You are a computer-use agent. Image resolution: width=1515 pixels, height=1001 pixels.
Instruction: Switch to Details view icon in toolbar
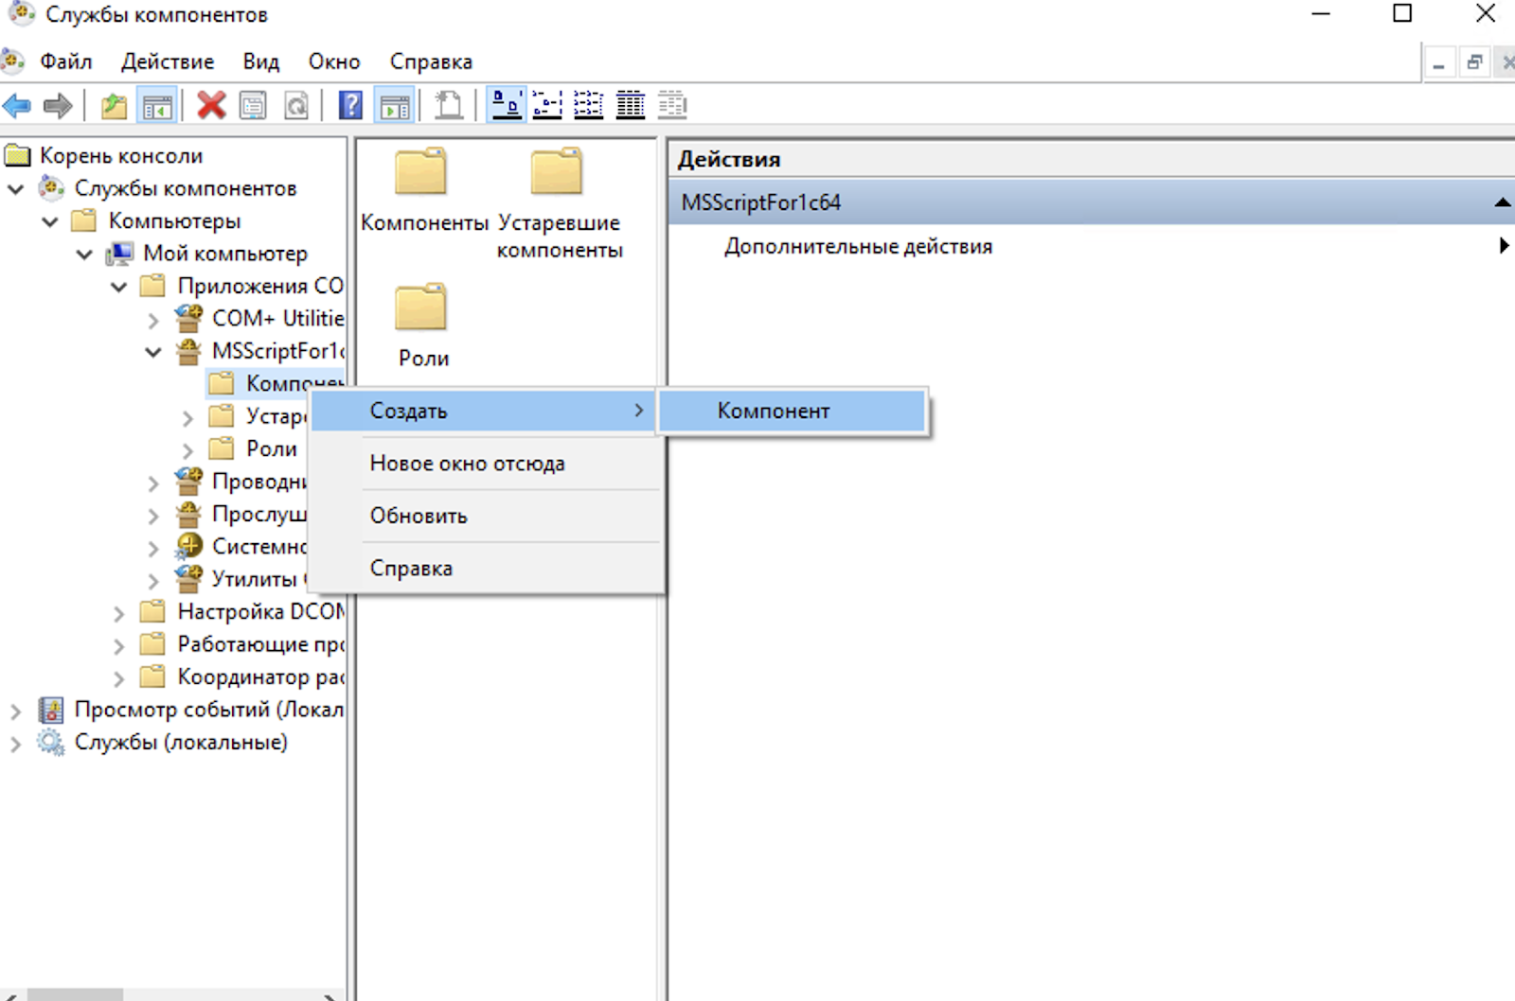click(x=630, y=105)
